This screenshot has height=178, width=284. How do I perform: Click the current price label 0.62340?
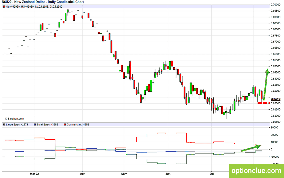click(x=276, y=99)
